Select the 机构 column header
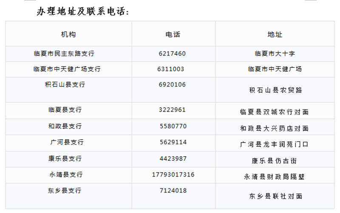 (68, 34)
